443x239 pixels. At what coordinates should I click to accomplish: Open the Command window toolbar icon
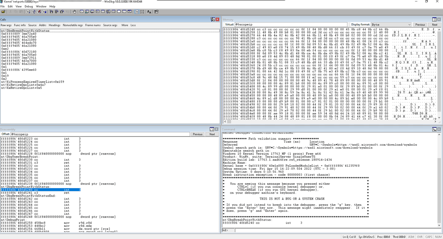(x=82, y=11)
